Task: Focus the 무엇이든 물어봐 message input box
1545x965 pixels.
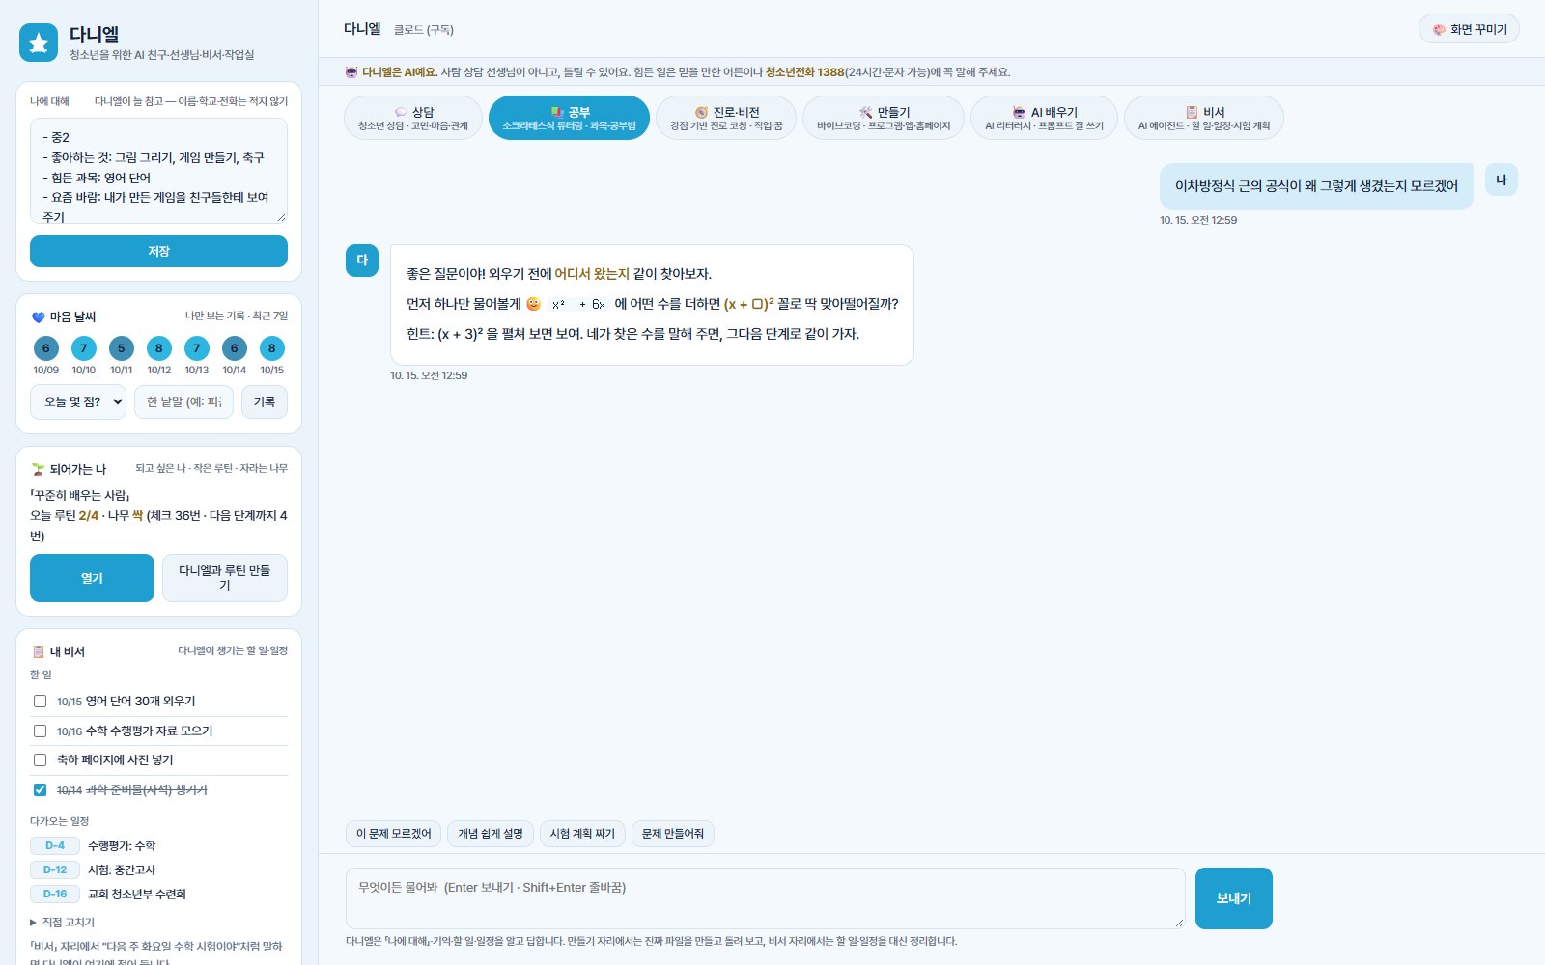Action: pos(765,898)
